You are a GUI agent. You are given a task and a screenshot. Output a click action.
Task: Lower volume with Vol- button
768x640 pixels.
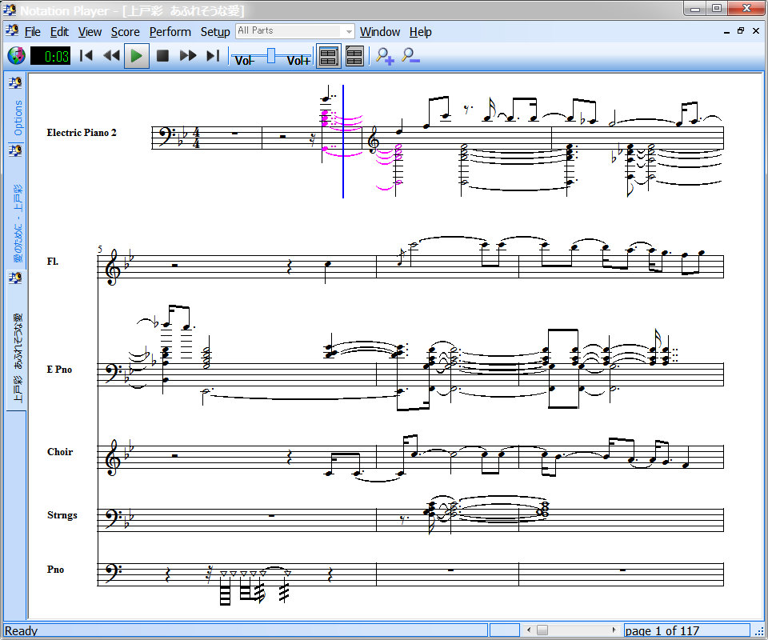(x=243, y=61)
